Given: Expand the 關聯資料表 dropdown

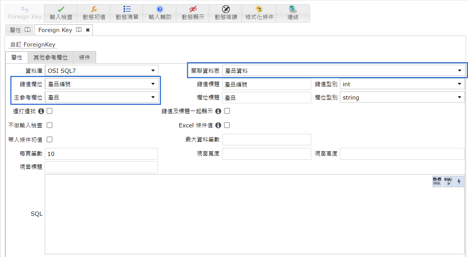Looking at the screenshot, I should point(343,71).
